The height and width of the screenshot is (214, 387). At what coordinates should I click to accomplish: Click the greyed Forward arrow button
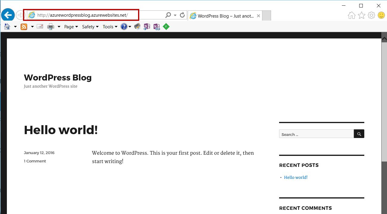(20, 15)
